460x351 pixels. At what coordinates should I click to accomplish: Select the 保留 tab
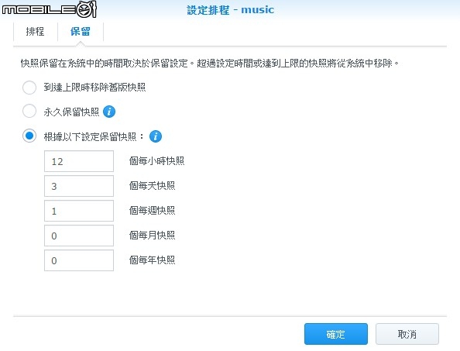(x=81, y=32)
